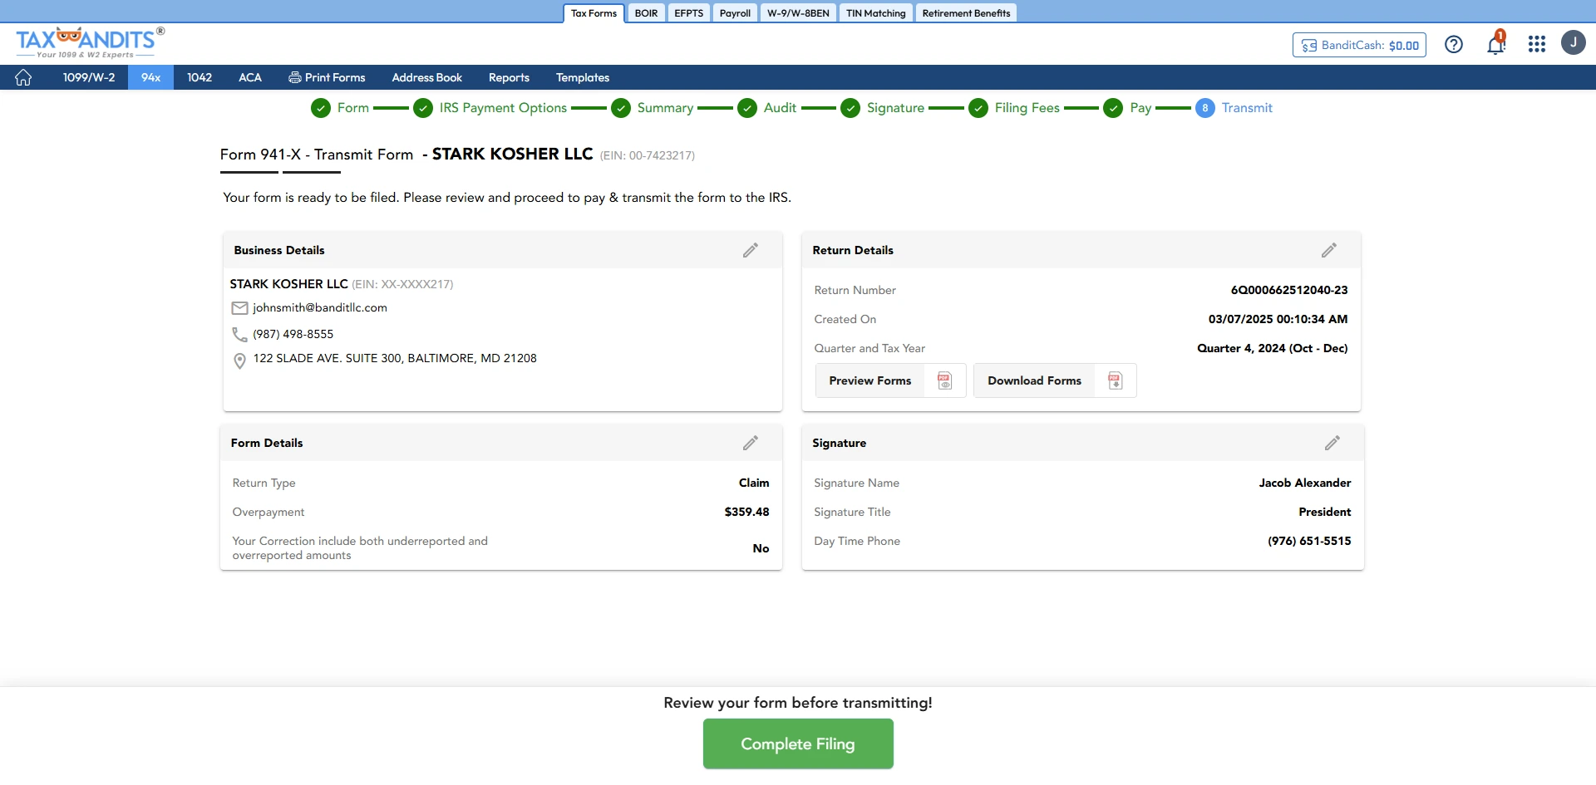Viewport: 1596px width, 785px height.
Task: Go back to the Signature step label
Action: tap(895, 108)
